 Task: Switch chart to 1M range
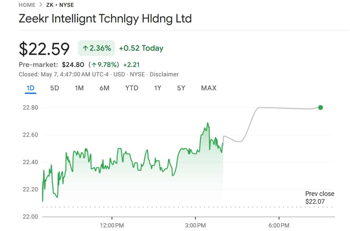[x=79, y=88]
